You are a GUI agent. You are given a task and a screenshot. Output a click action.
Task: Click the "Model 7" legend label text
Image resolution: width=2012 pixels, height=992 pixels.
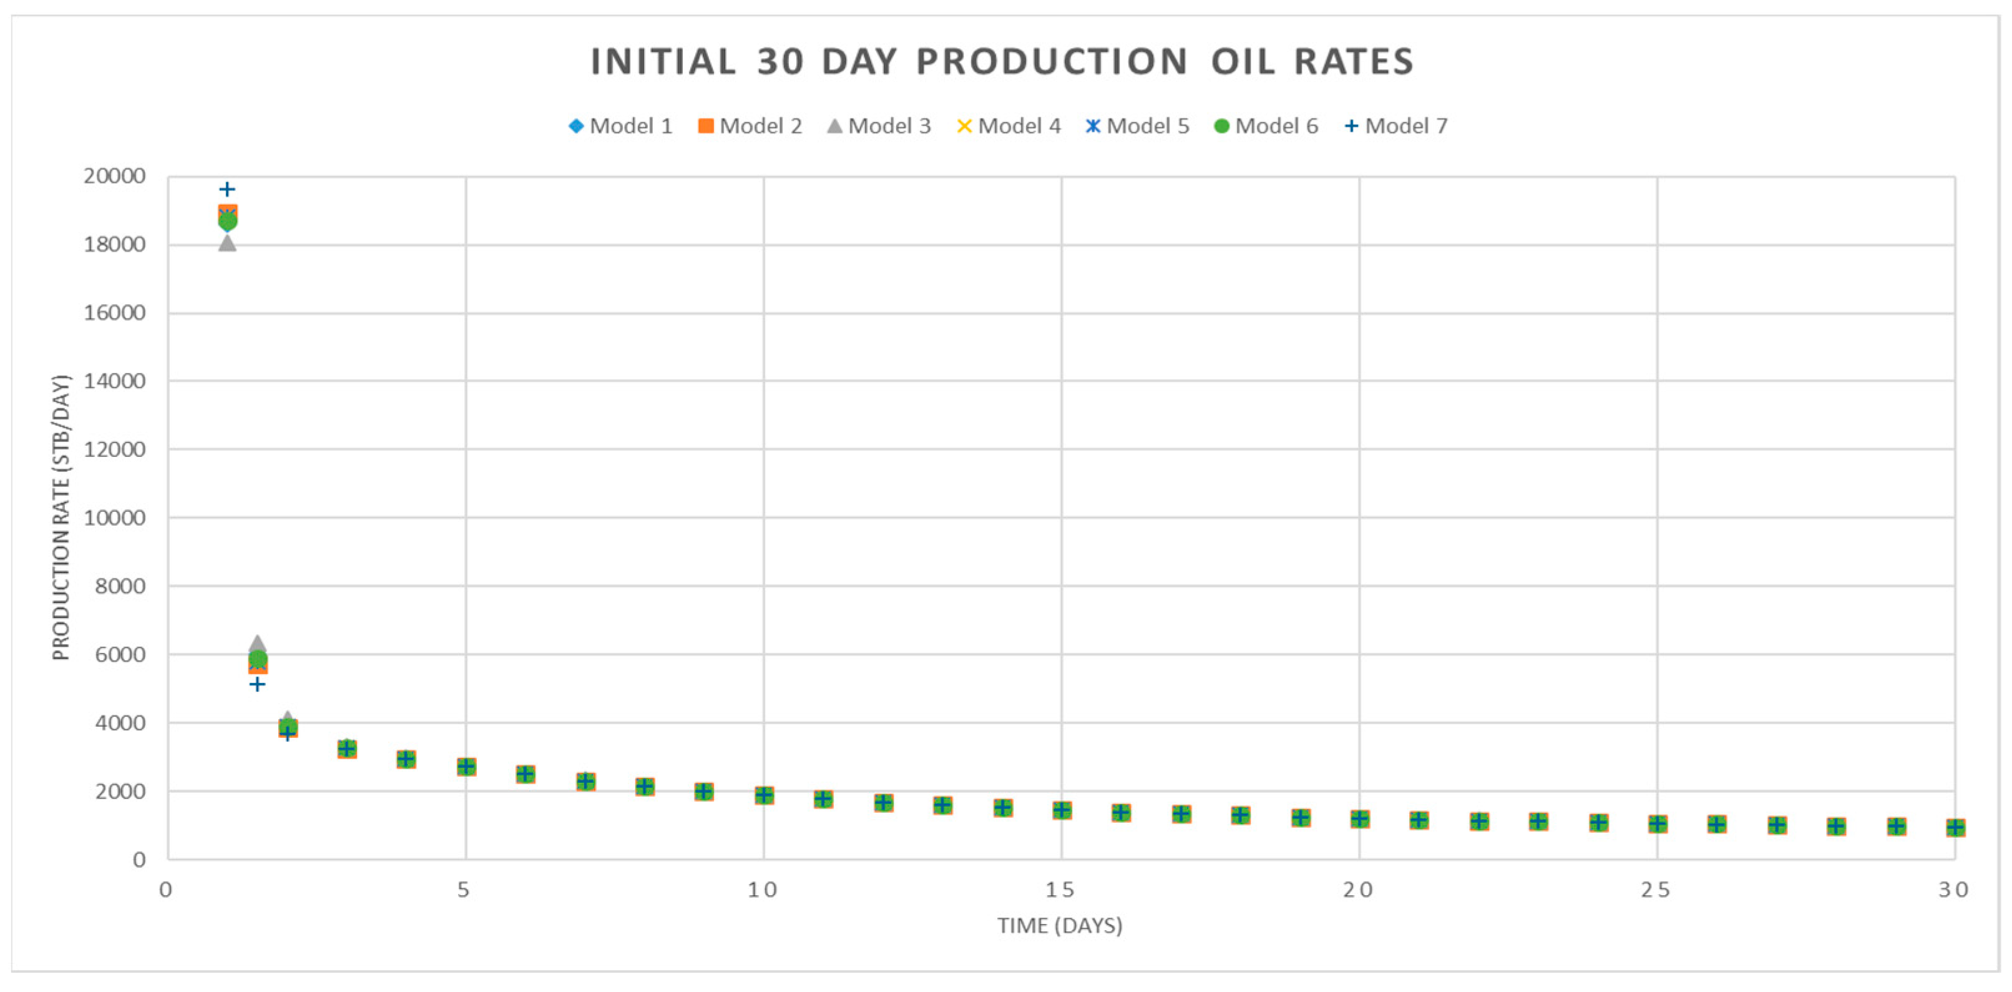[x=1407, y=125]
